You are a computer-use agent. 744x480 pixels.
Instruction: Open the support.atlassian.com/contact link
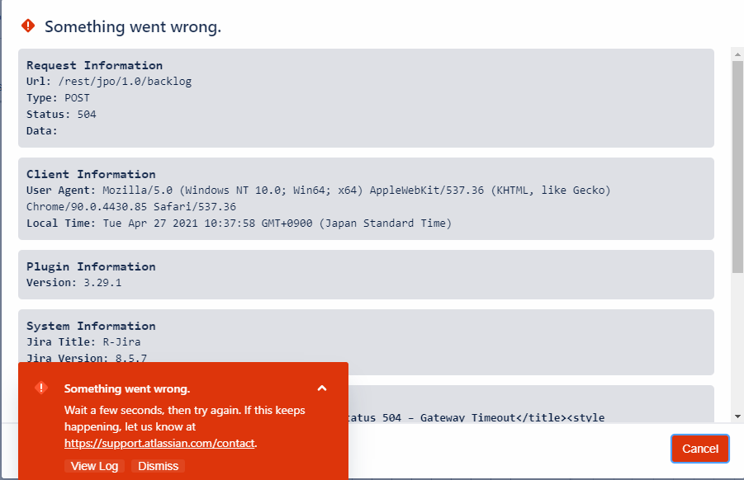click(x=160, y=443)
